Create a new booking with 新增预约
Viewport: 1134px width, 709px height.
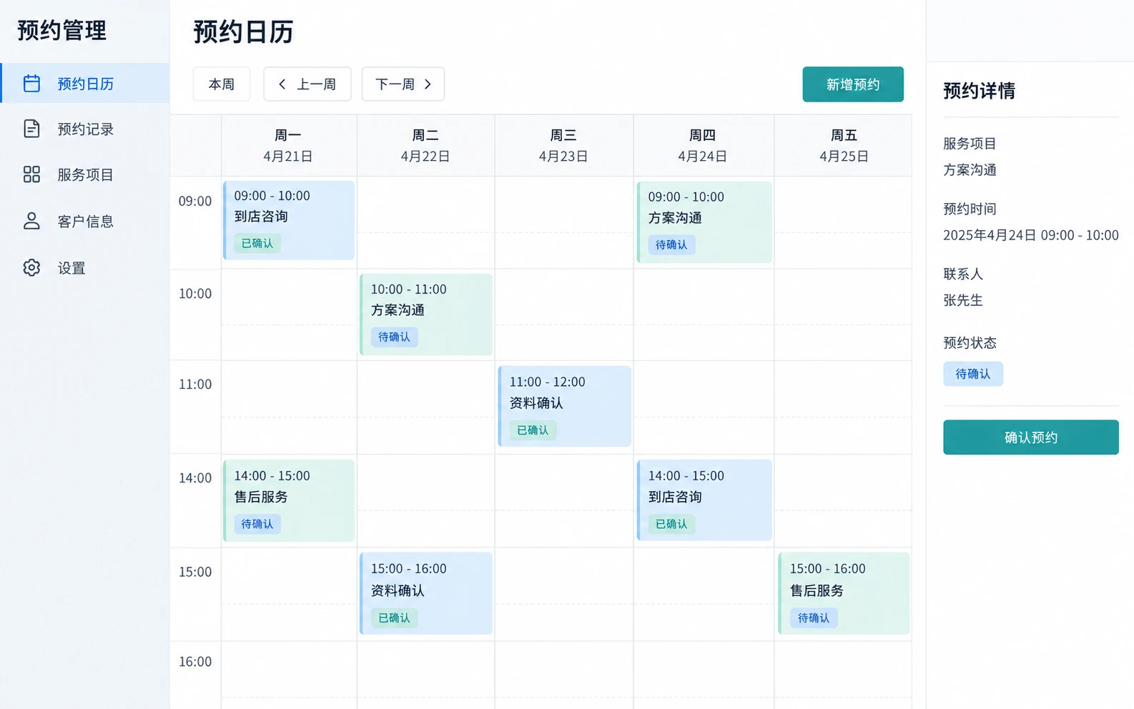pyautogui.click(x=853, y=84)
